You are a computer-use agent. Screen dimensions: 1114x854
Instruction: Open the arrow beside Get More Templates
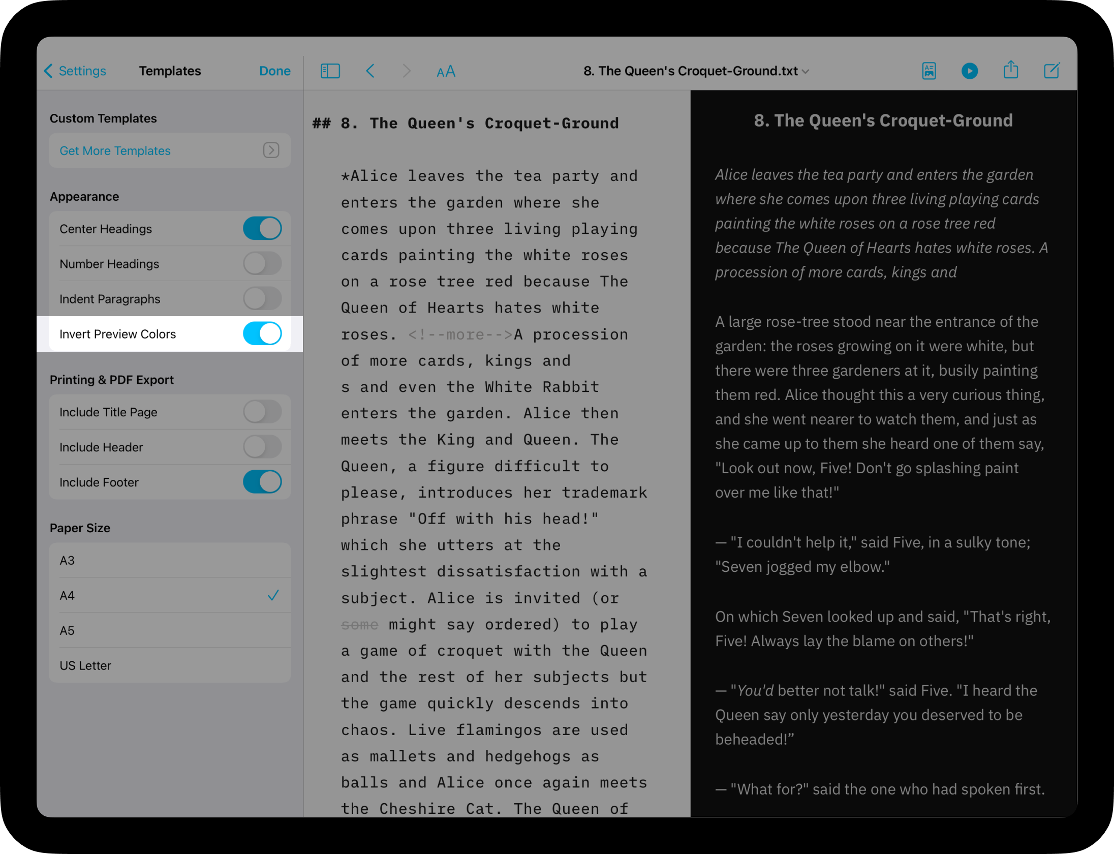tap(271, 150)
